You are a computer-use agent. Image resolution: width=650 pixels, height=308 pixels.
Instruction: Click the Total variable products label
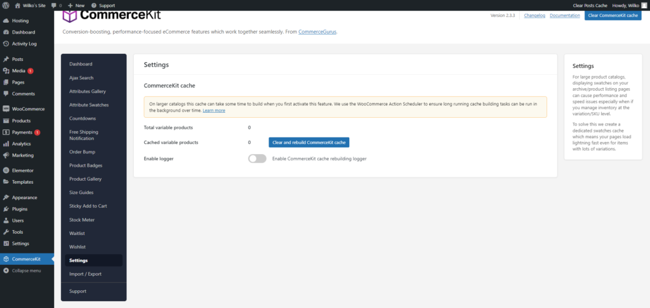(168, 127)
